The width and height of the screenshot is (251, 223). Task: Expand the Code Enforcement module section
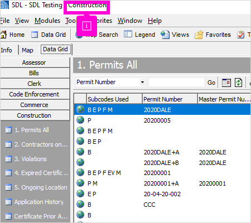pos(35,94)
